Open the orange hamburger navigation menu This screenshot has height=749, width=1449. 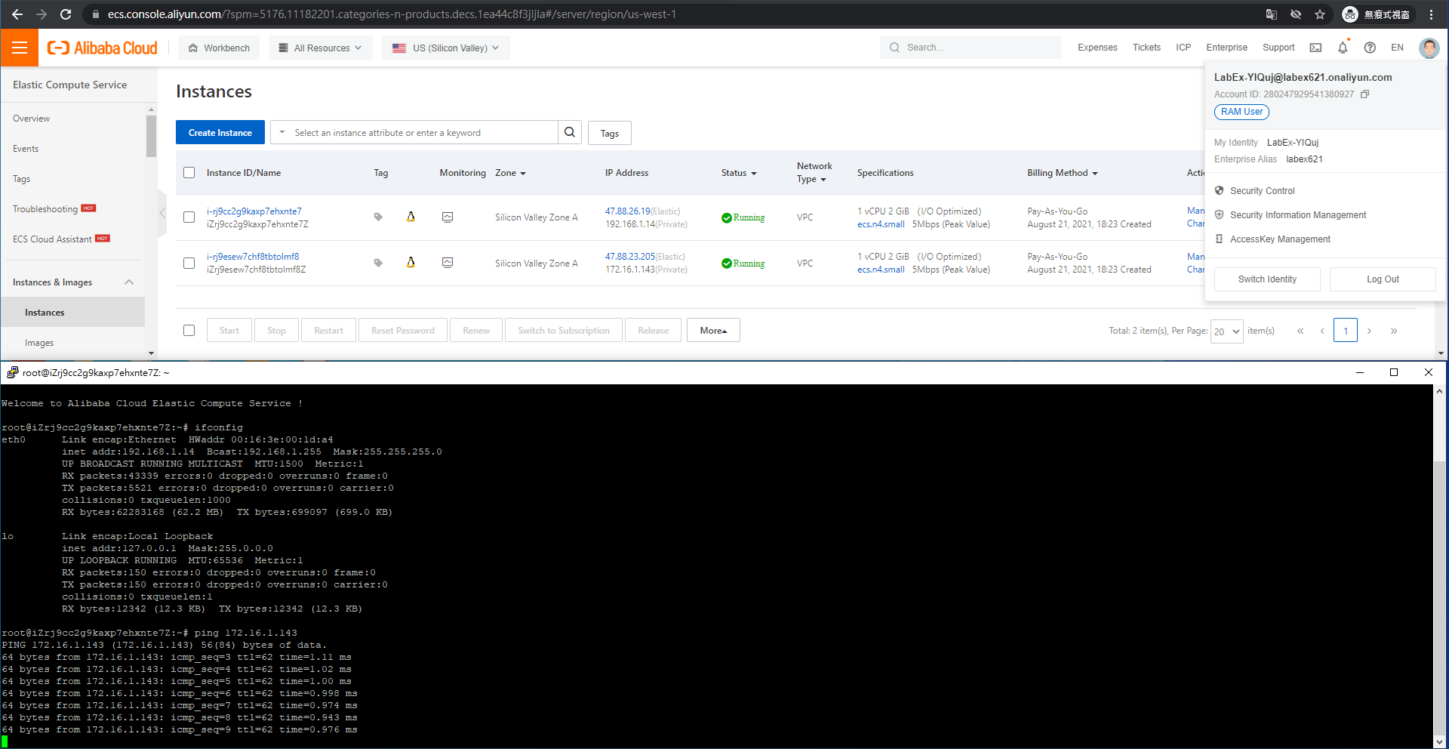coord(20,48)
